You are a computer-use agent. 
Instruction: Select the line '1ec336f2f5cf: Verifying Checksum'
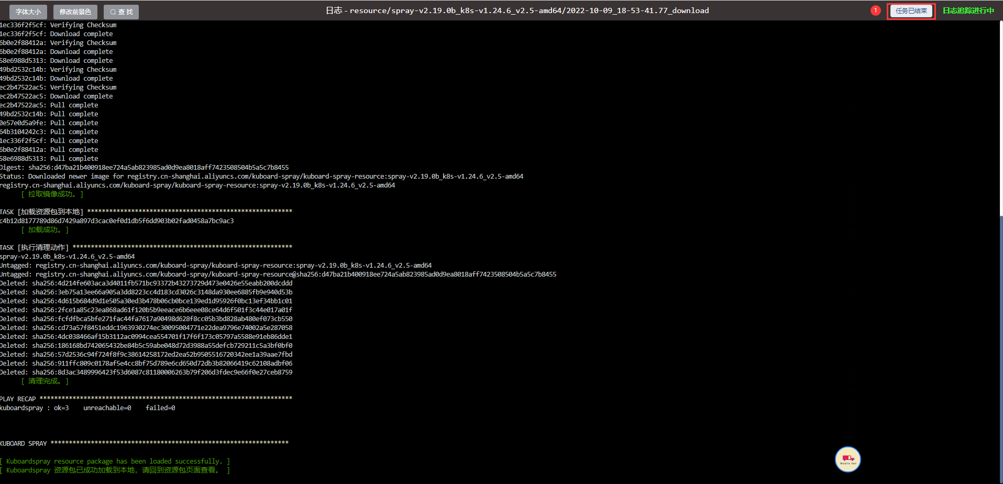coord(58,25)
